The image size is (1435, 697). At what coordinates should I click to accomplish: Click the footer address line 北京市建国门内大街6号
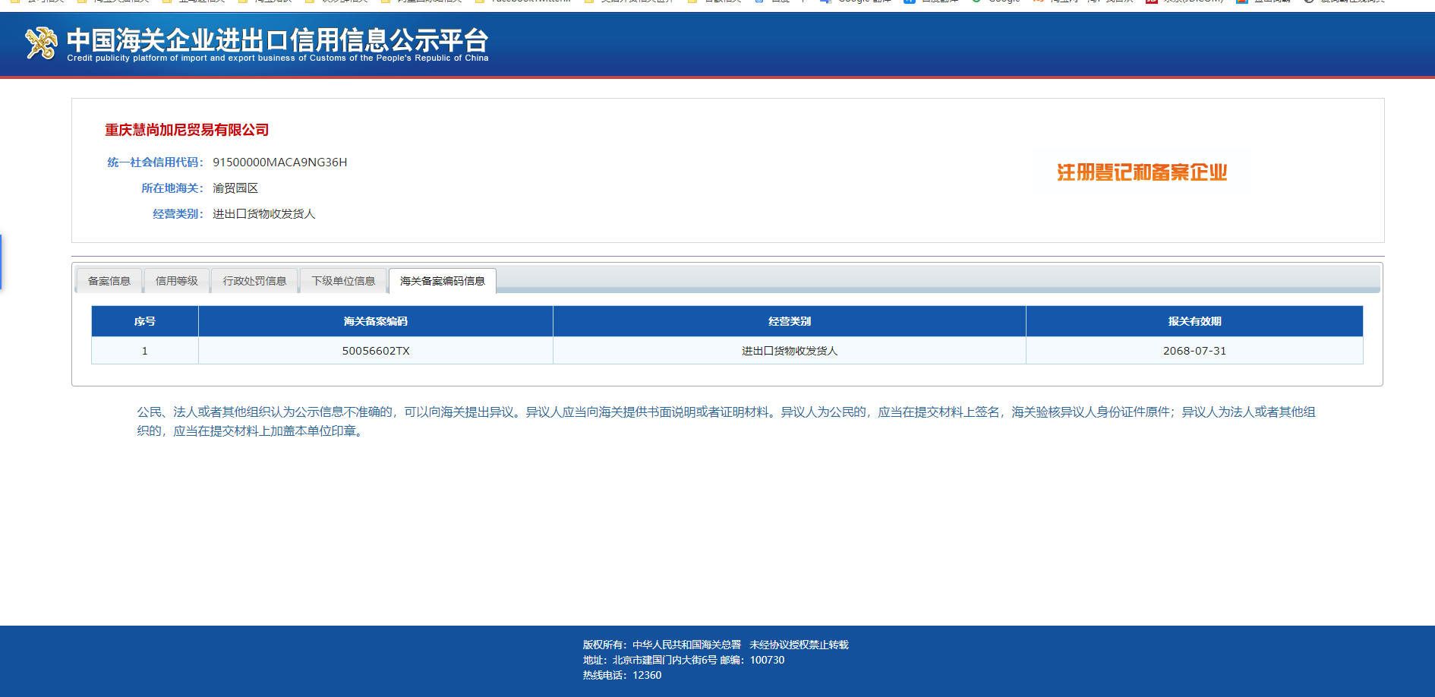pyautogui.click(x=683, y=660)
